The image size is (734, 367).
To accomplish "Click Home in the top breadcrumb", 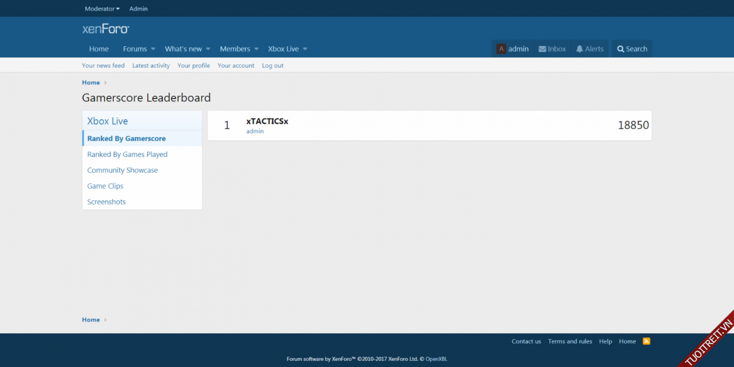I will [91, 82].
